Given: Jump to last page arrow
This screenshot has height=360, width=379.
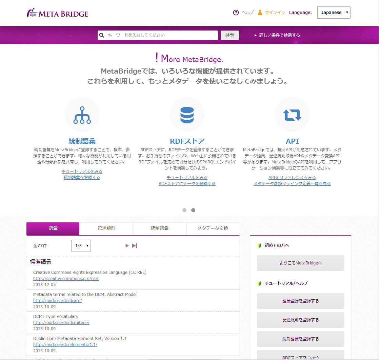Looking at the screenshot, I should (x=135, y=246).
